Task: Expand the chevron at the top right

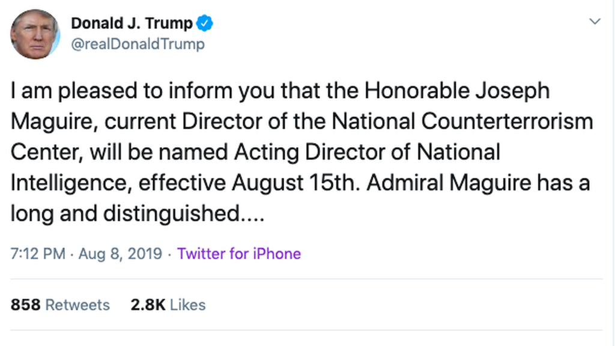Action: coord(595,20)
